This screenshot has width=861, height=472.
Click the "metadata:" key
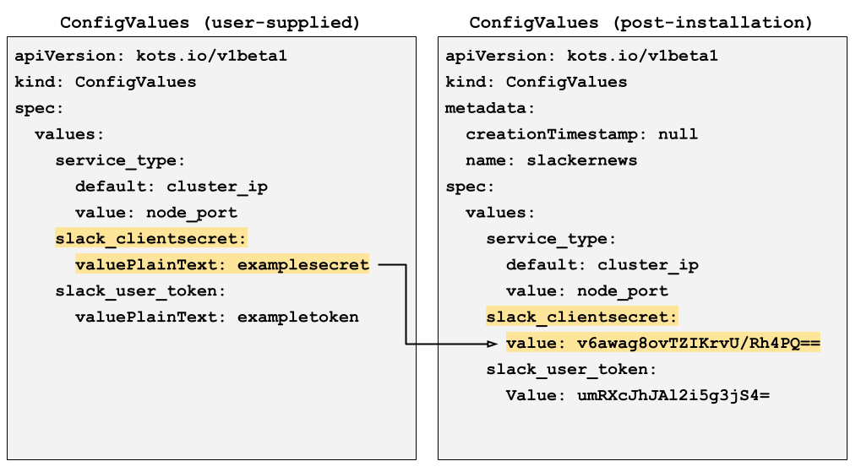tap(490, 109)
